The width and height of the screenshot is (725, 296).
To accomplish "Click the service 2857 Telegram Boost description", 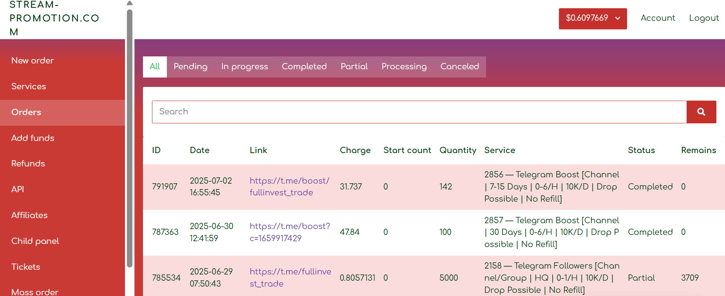I will [x=551, y=232].
